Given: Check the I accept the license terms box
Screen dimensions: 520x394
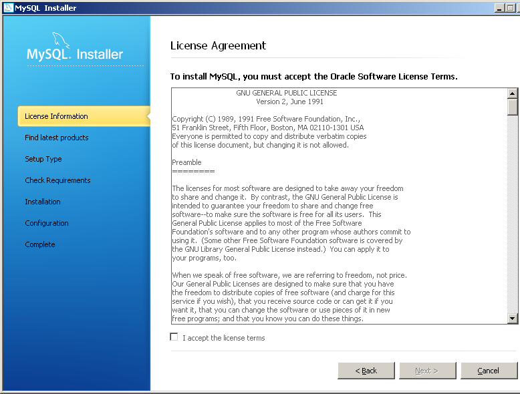Looking at the screenshot, I should (174, 337).
